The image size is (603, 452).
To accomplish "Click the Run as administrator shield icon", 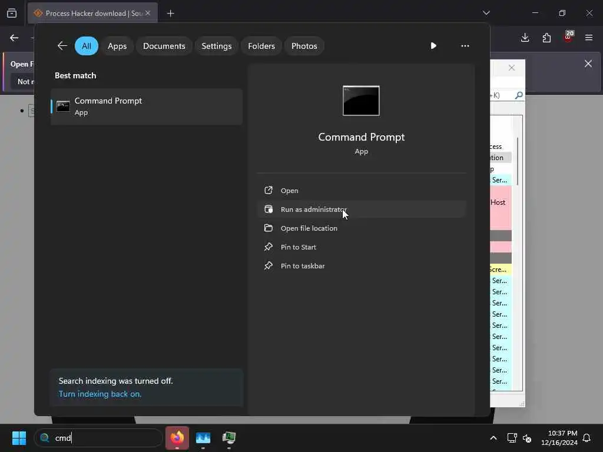I will [269, 209].
